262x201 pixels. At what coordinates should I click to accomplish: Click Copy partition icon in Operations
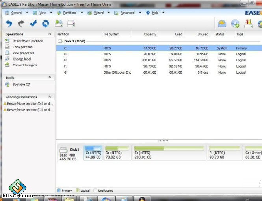(7, 47)
